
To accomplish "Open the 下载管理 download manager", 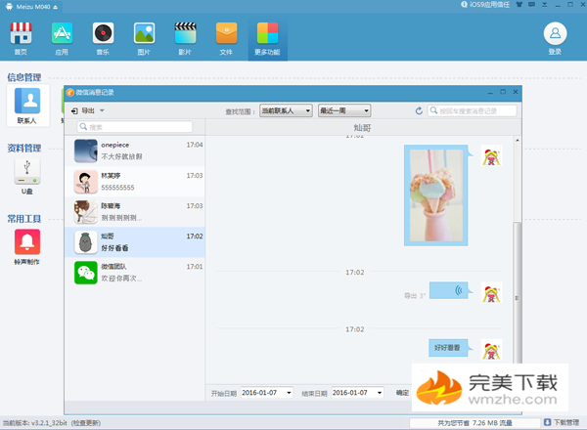I will click(x=562, y=422).
